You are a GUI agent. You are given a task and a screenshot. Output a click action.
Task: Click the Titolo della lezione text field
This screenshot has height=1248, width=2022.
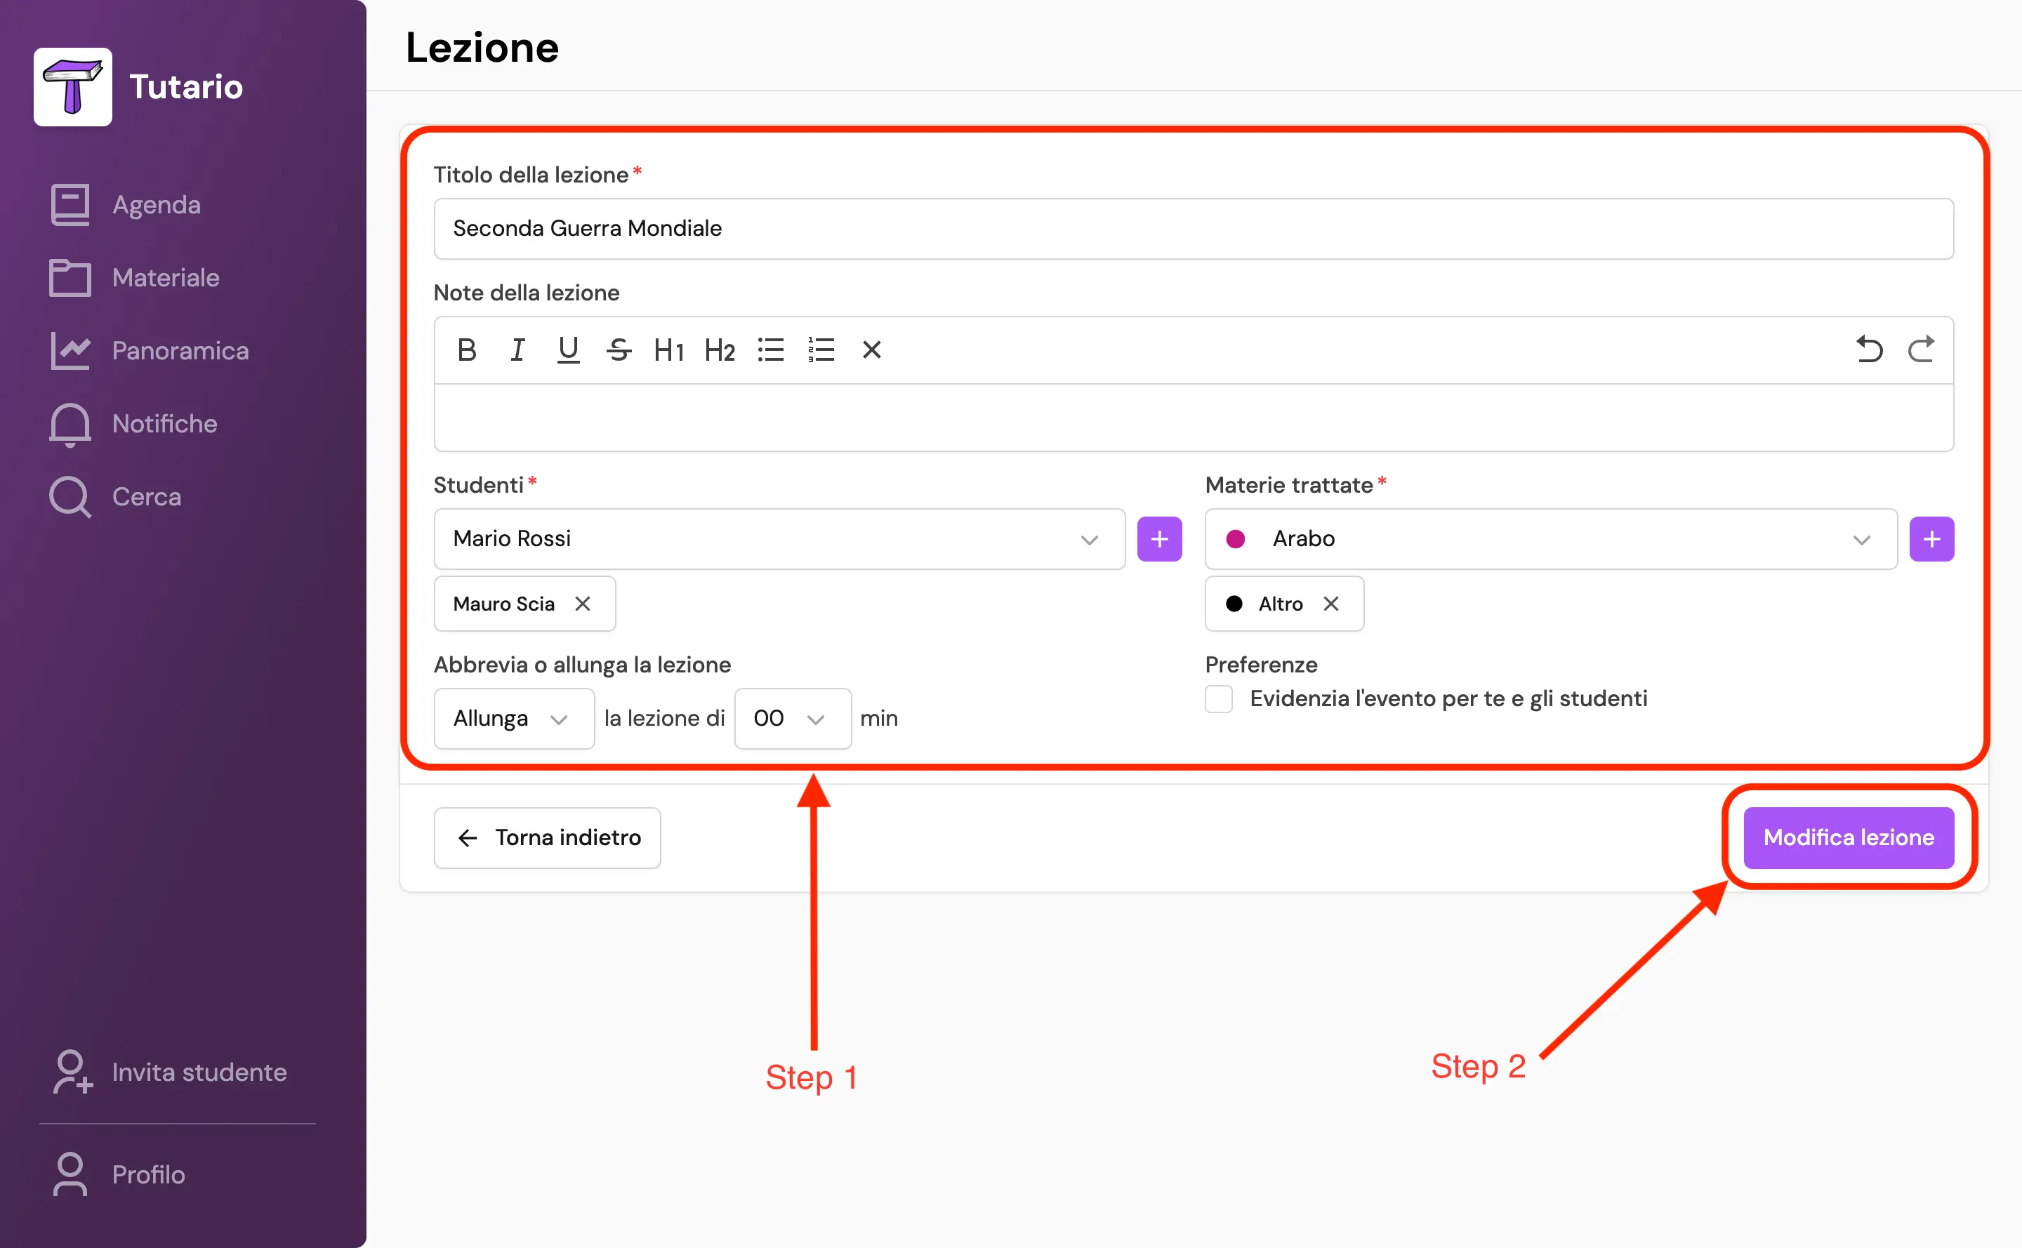1193,229
